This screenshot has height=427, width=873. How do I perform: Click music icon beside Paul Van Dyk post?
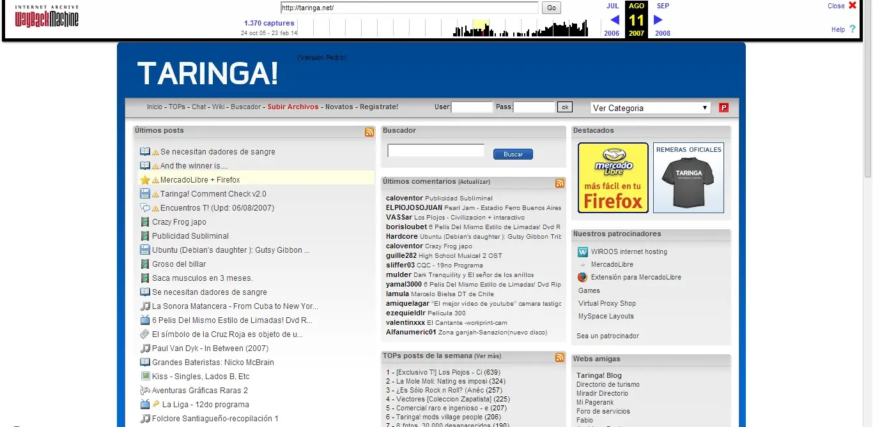(145, 348)
